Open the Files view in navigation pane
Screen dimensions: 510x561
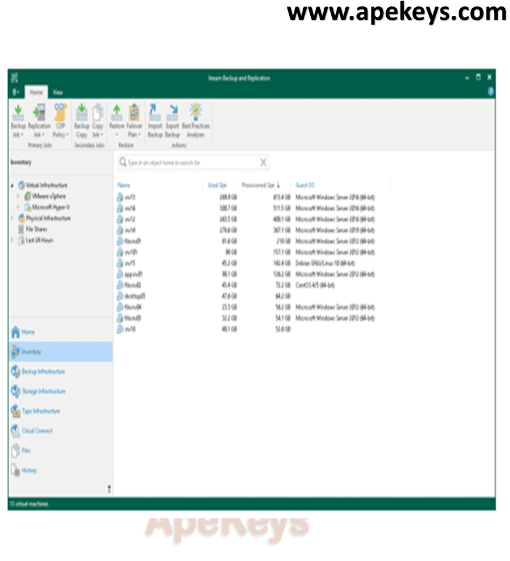pos(61,450)
